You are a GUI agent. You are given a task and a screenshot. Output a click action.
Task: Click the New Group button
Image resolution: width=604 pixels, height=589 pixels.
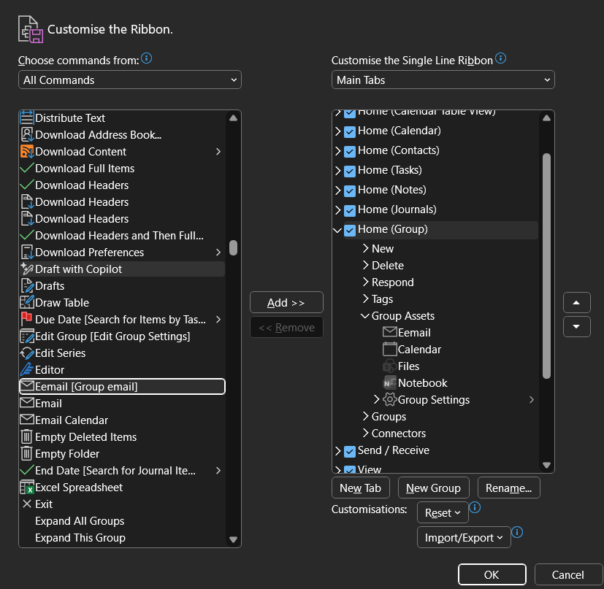[x=433, y=488]
